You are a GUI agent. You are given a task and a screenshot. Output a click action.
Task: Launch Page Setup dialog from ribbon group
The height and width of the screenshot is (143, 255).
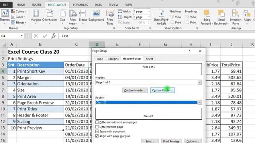pyautogui.click(x=114, y=28)
